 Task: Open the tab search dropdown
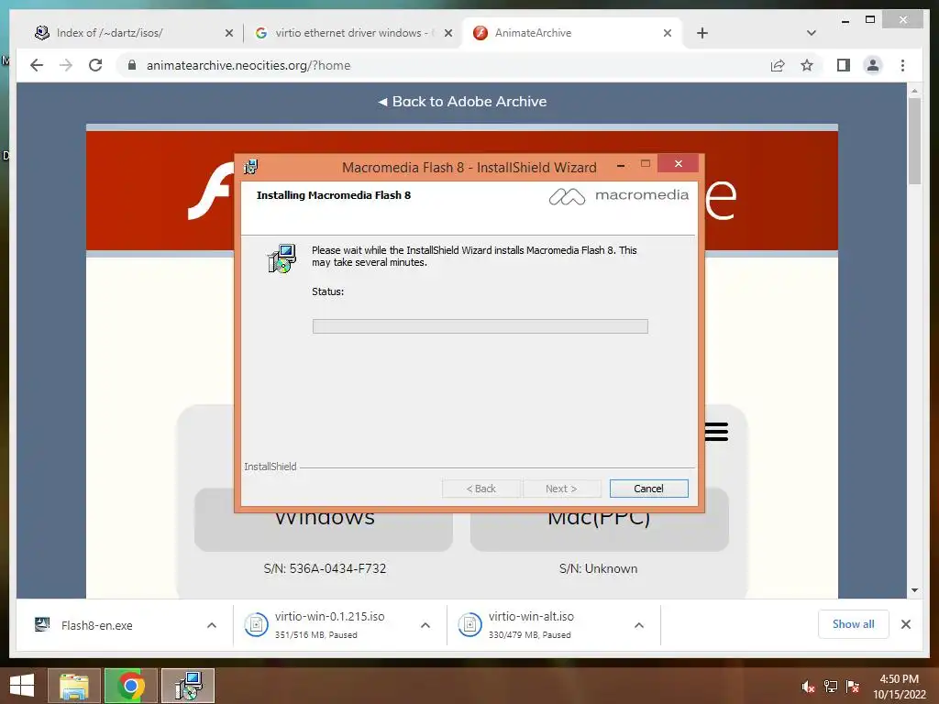812,33
